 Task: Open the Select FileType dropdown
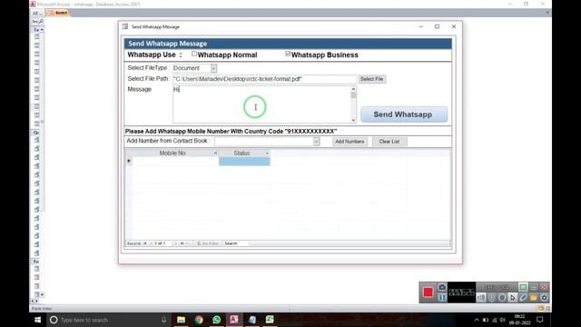(214, 68)
